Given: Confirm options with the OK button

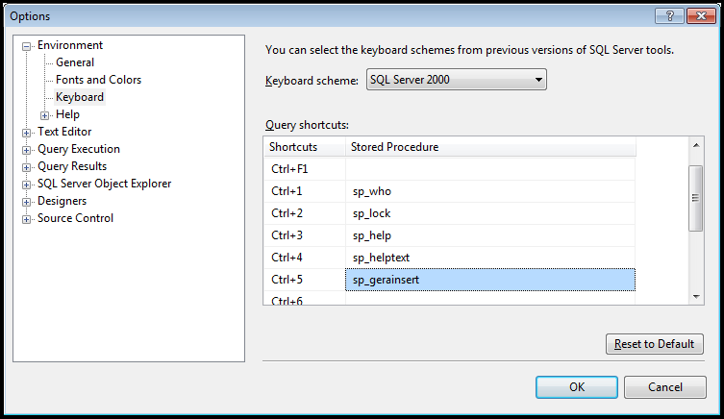Looking at the screenshot, I should (x=576, y=387).
